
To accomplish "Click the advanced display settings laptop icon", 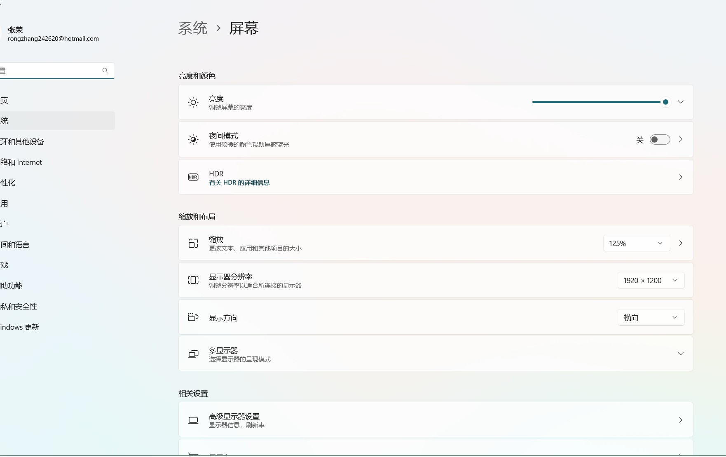I will (193, 420).
